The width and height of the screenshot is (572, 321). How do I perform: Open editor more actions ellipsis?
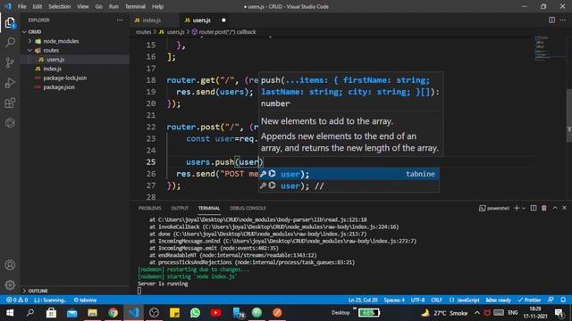point(563,20)
